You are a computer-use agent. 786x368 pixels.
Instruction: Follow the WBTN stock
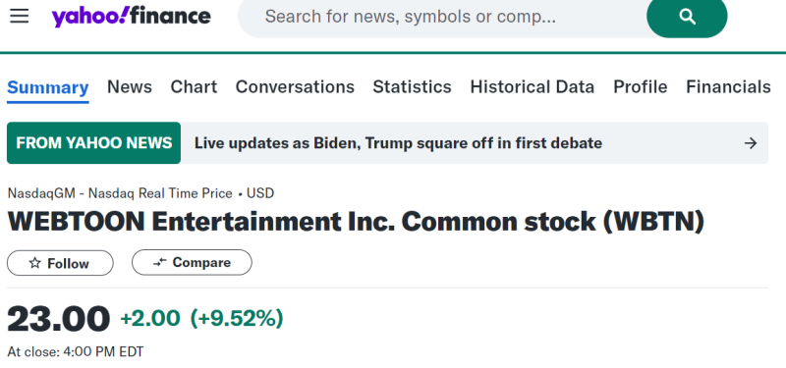(60, 263)
